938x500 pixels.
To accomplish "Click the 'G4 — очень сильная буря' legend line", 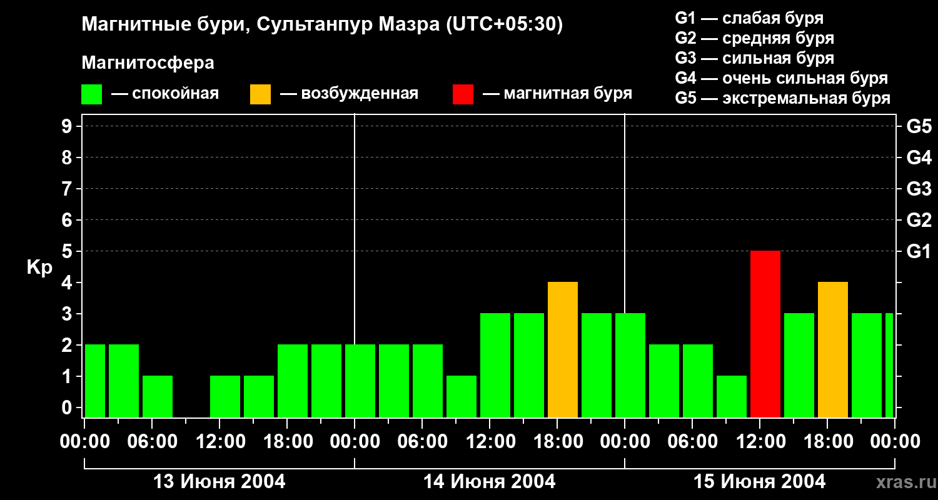I will (x=782, y=78).
